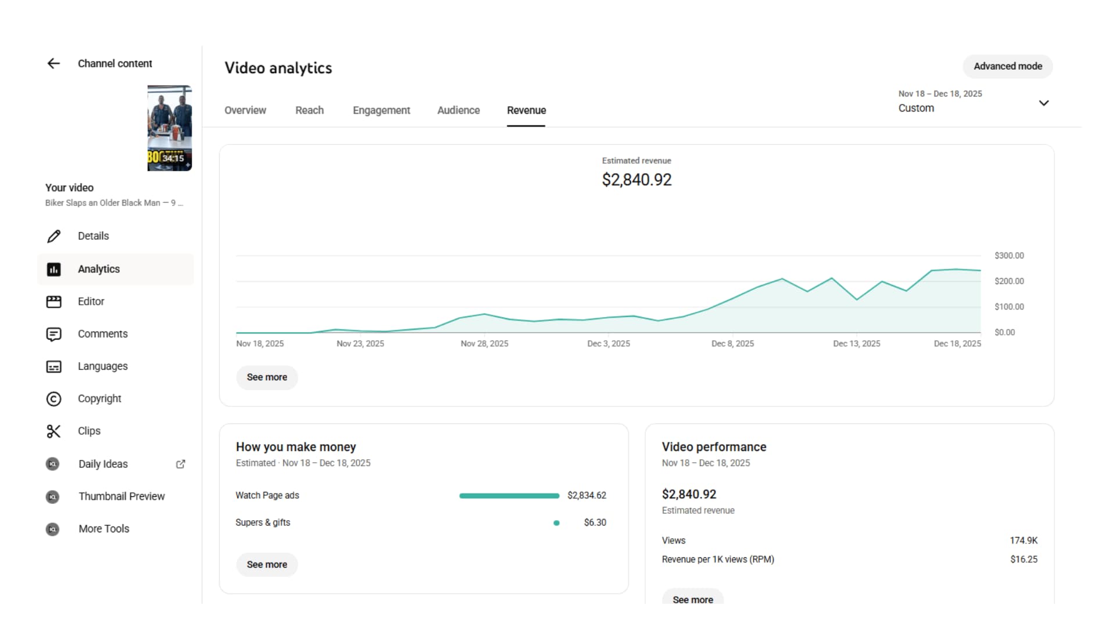Click the Copyright circle icon
1116x627 pixels.
[53, 399]
